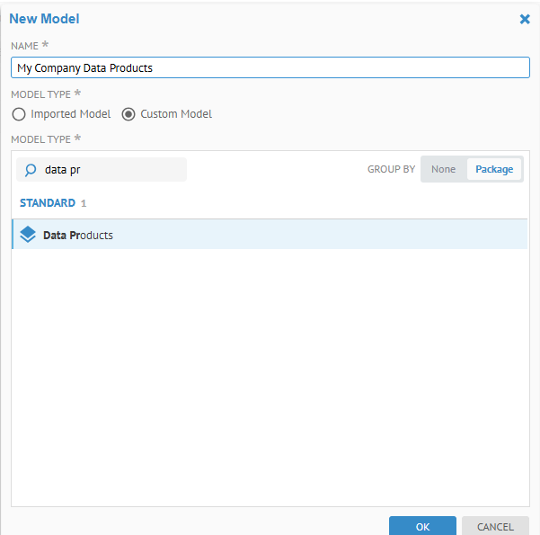540x535 pixels.
Task: Click the count badge beside STANDARD
Action: 84,203
